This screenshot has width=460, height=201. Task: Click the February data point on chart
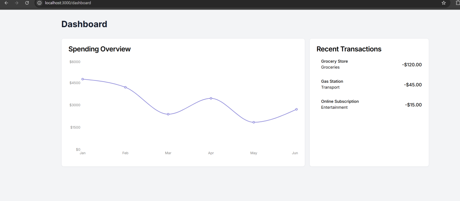125,87
